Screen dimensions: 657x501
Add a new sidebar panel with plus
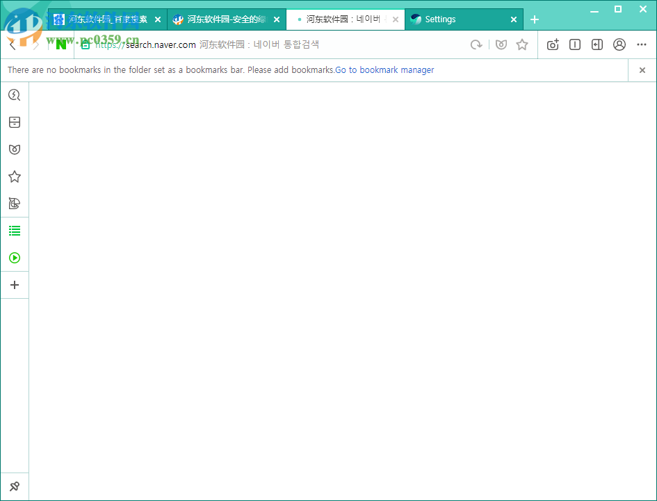coord(15,285)
